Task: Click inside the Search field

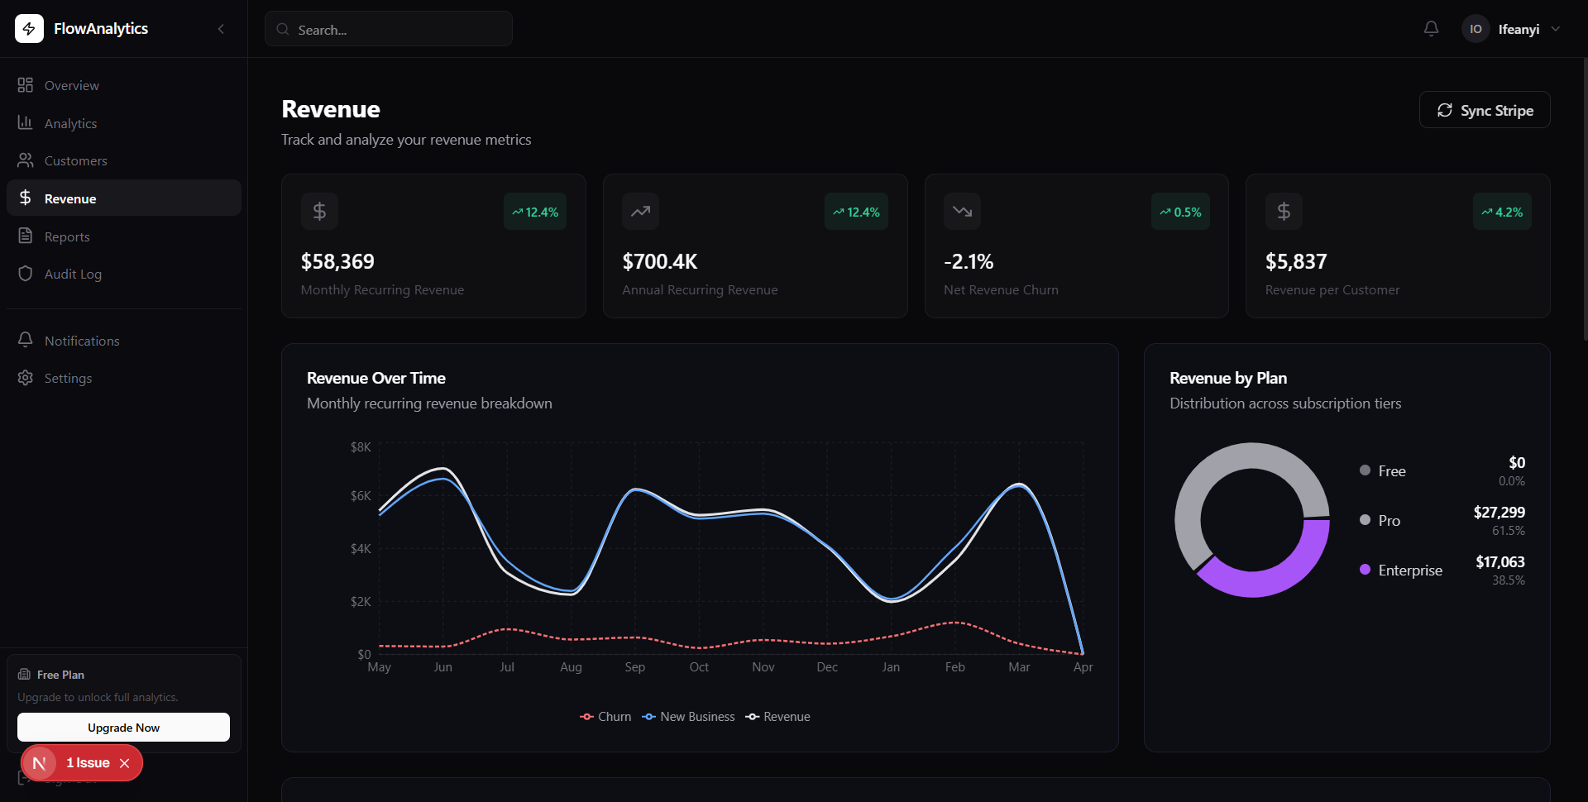Action: coord(389,29)
